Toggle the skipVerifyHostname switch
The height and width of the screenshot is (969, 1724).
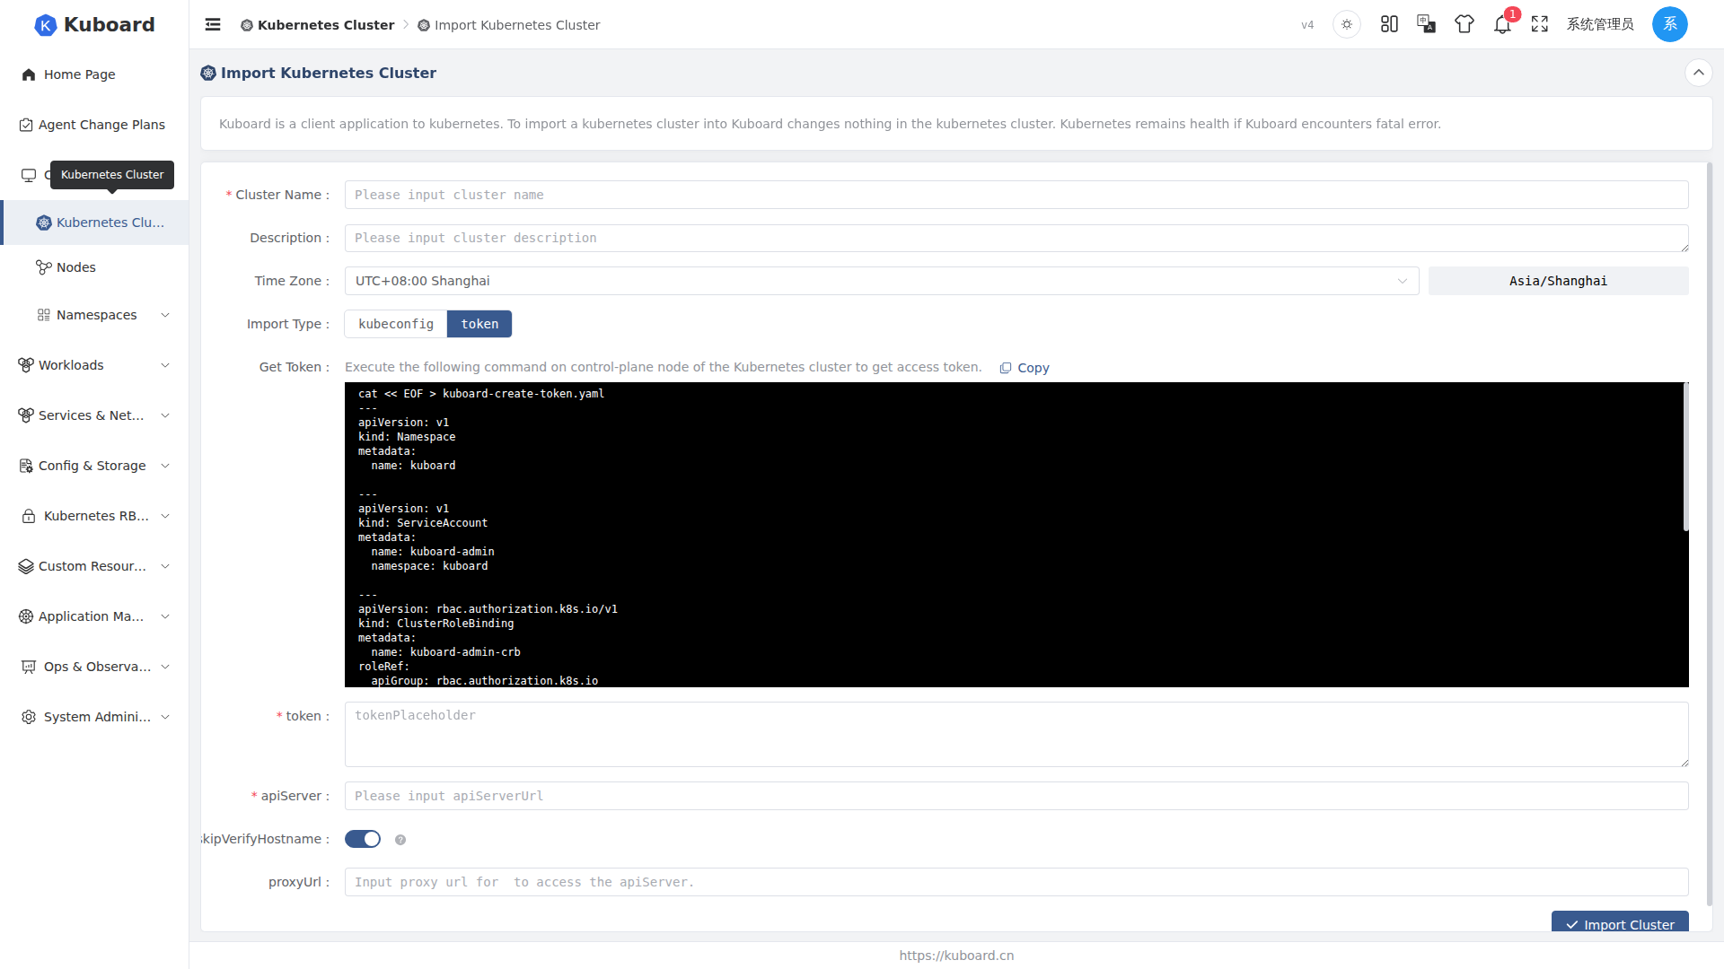point(363,839)
